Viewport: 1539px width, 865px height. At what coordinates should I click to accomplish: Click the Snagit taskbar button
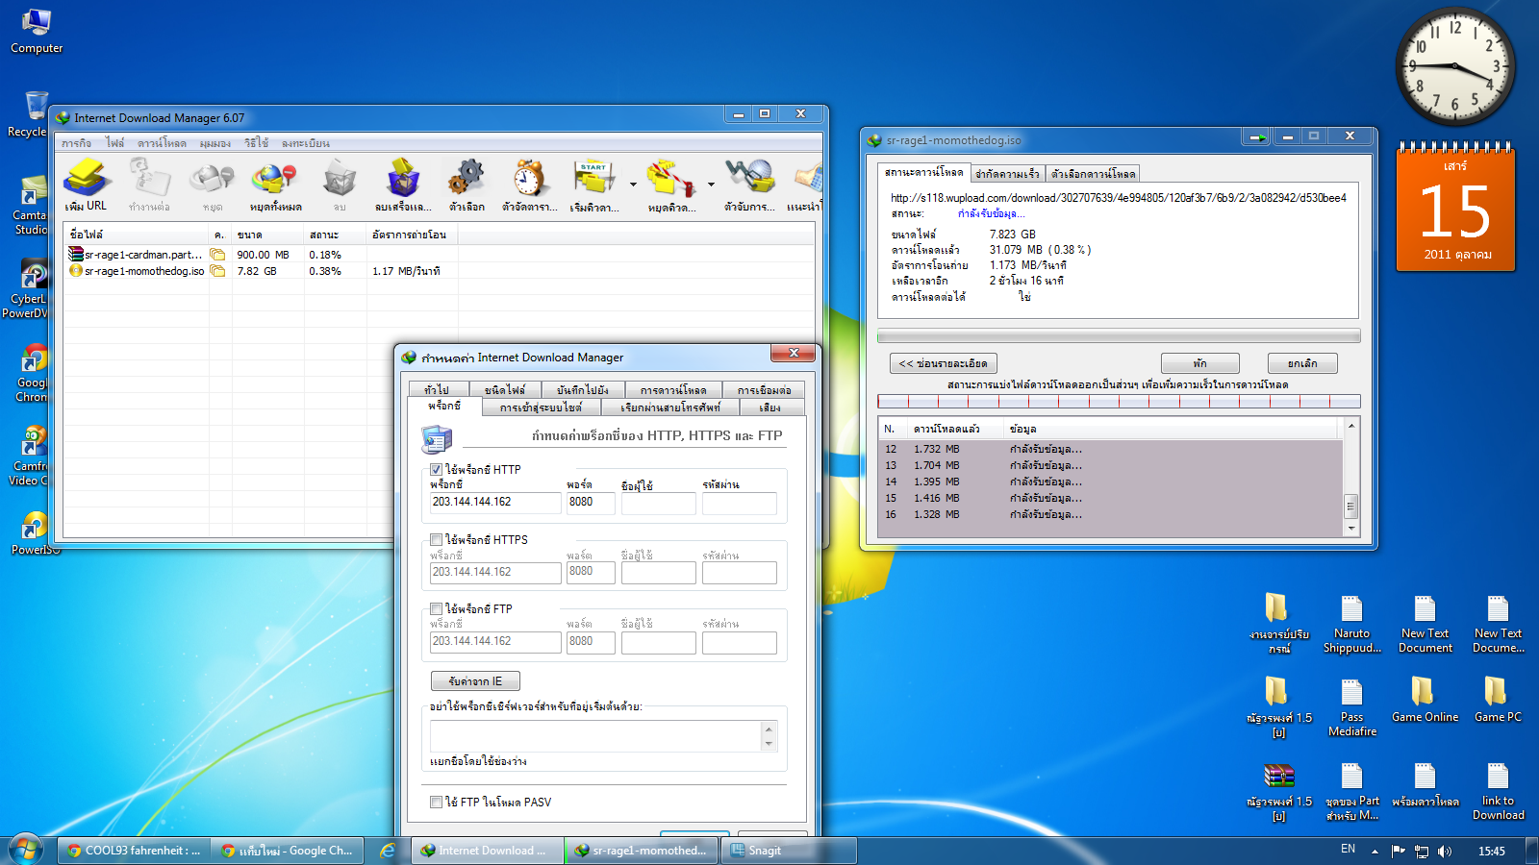pos(789,851)
